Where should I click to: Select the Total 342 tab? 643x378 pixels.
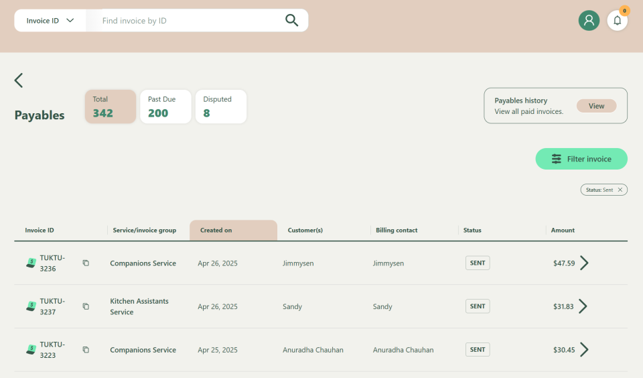111,107
